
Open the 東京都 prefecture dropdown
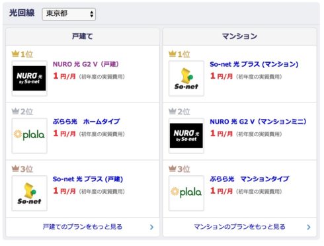[x=69, y=14]
